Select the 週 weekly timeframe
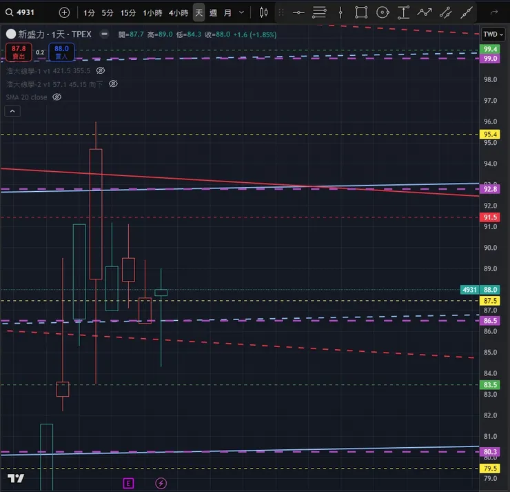Image resolution: width=510 pixels, height=492 pixels. [213, 12]
